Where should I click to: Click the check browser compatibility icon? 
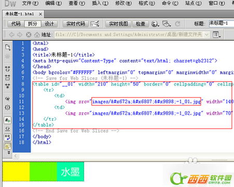(x=95, y=24)
